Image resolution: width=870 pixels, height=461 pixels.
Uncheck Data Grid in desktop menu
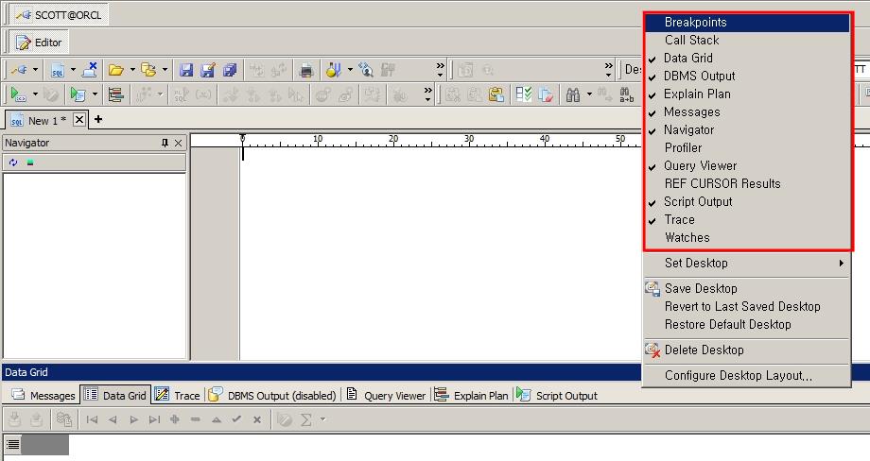[687, 58]
